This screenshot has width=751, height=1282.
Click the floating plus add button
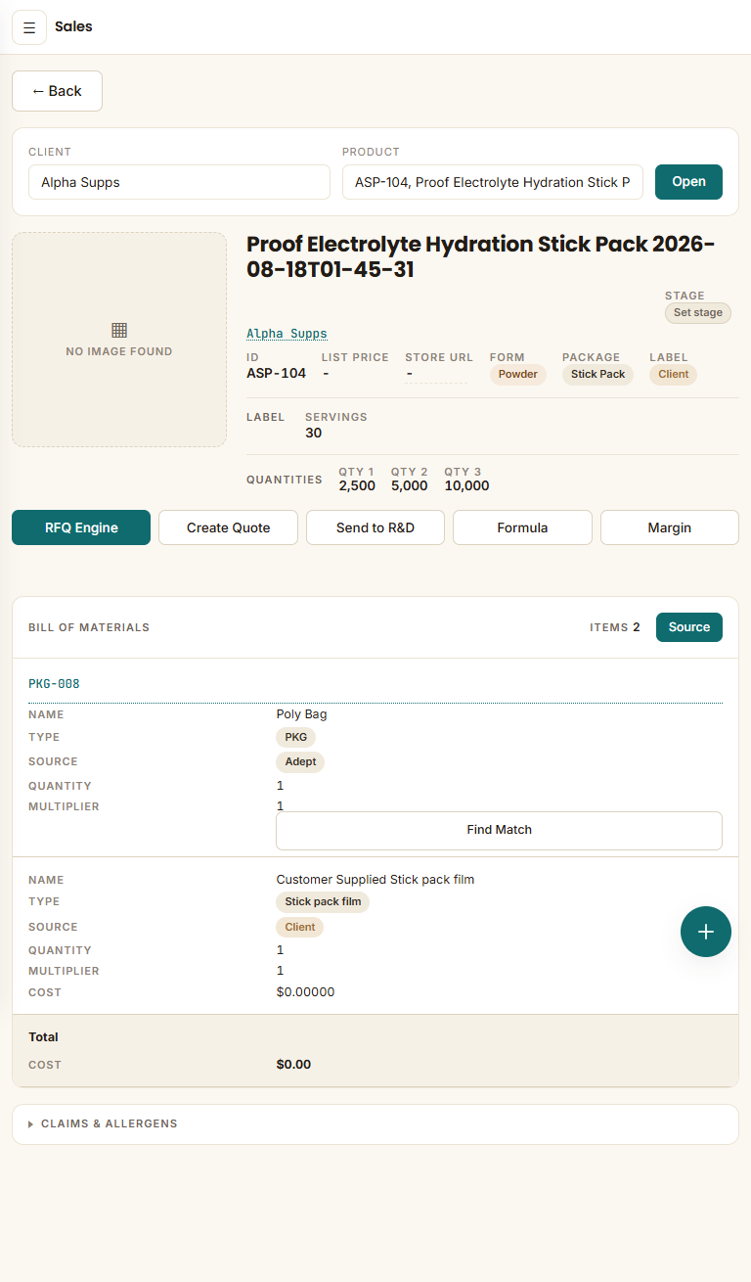point(706,932)
